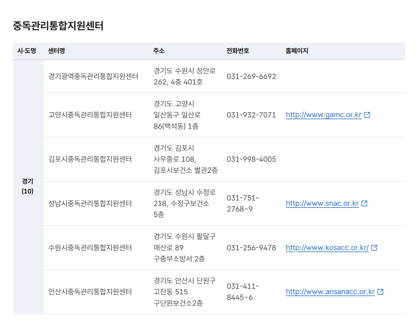This screenshot has width=418, height=329.
Task: Click the 시·도명 column header
Action: point(27,50)
